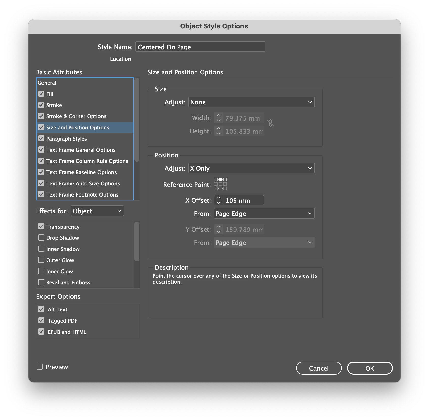Enable the Bevel and Emboss effect
Viewport: 429px width, 420px height.
click(41, 282)
